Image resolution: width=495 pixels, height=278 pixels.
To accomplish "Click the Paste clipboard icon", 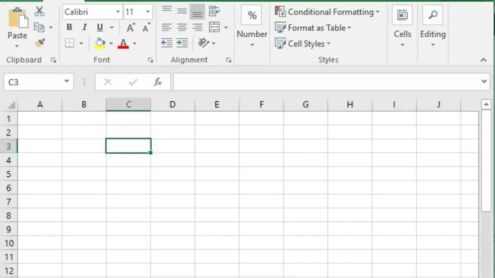I will [x=18, y=18].
